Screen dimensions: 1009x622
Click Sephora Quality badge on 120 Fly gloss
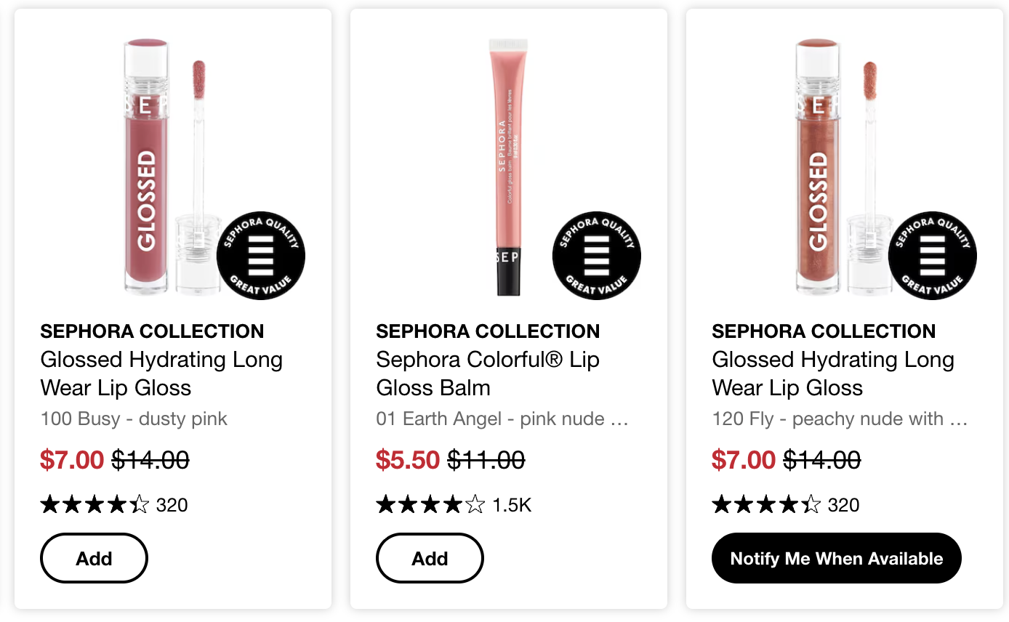coord(933,255)
